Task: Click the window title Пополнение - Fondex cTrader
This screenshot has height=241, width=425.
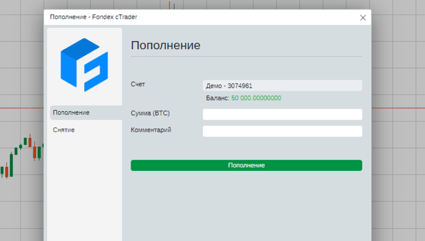Action: (x=93, y=17)
